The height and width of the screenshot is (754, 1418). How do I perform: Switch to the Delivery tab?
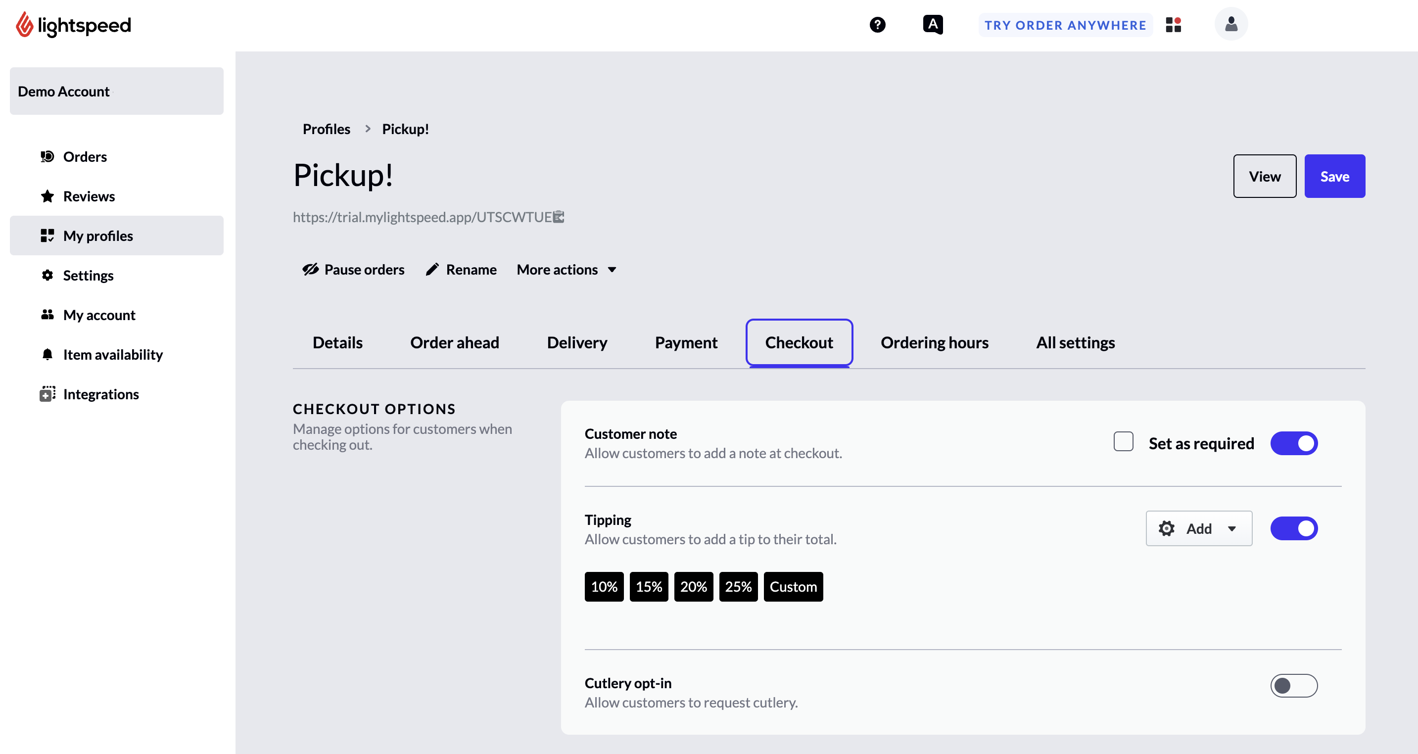point(577,343)
